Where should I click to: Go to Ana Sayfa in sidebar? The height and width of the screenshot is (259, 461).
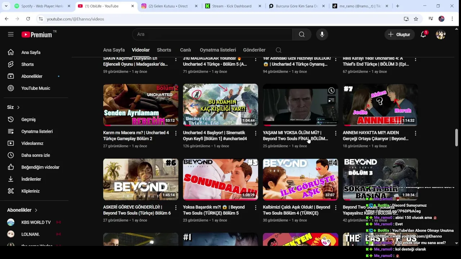[x=34, y=53]
